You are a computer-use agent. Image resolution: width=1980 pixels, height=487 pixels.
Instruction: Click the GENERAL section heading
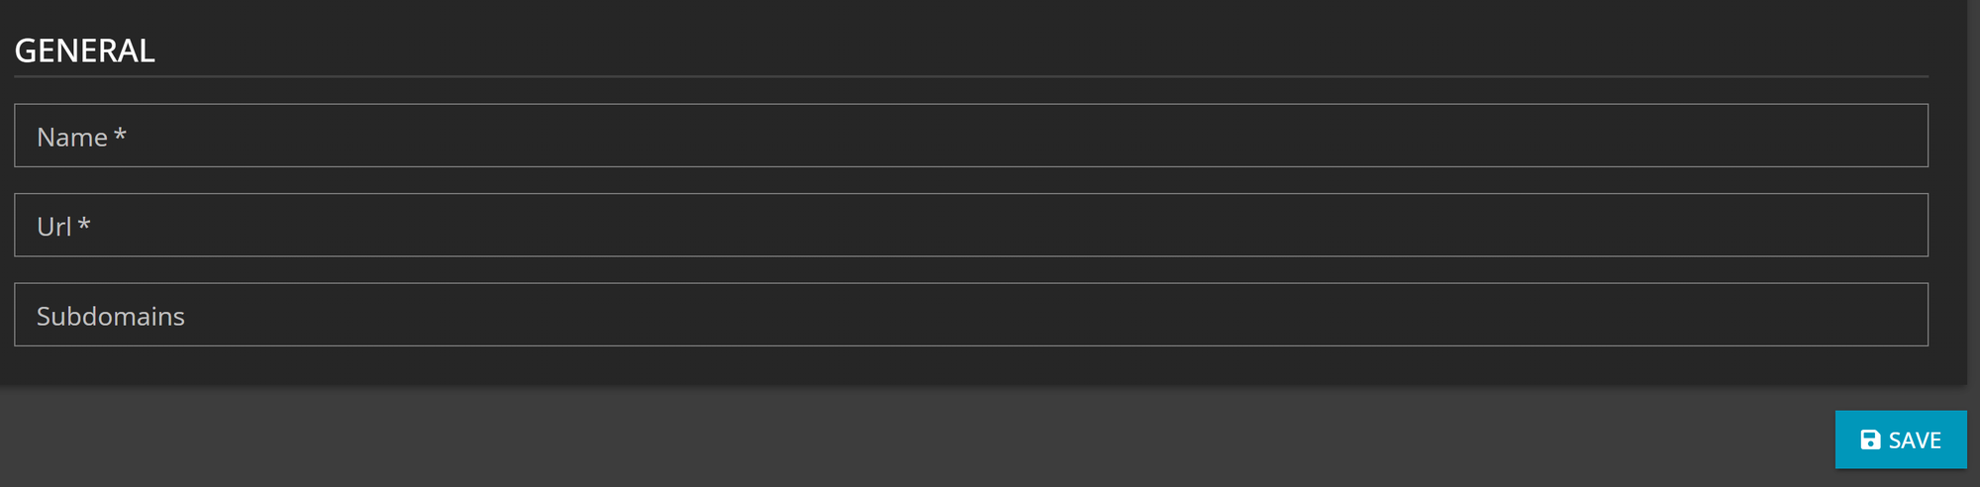click(84, 50)
